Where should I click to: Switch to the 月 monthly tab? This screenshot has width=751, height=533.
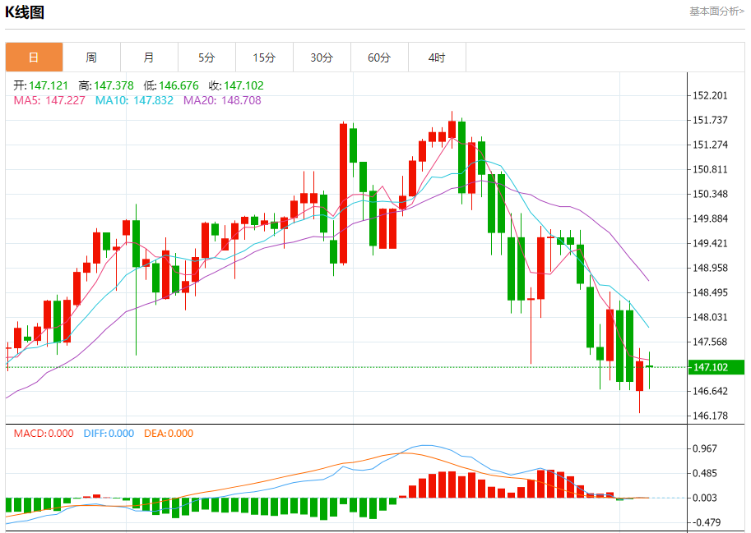pos(149,57)
